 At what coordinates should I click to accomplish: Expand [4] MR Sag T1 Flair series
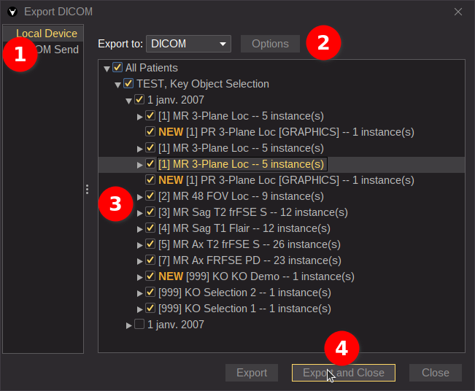pos(139,229)
